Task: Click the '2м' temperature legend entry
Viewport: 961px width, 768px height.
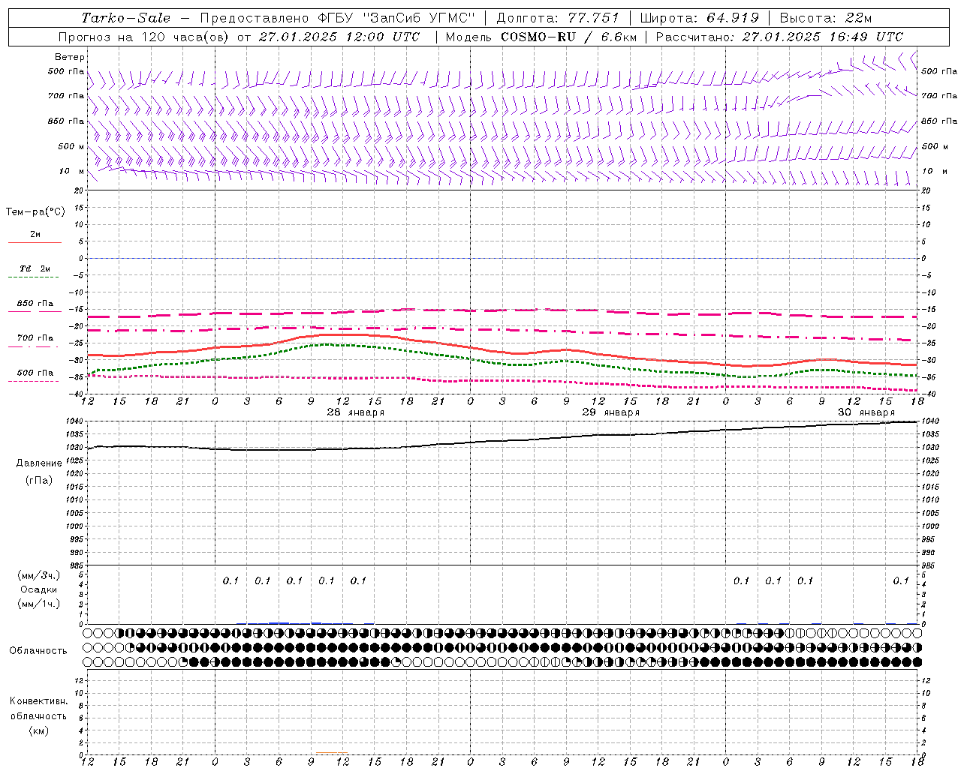Action: point(35,234)
